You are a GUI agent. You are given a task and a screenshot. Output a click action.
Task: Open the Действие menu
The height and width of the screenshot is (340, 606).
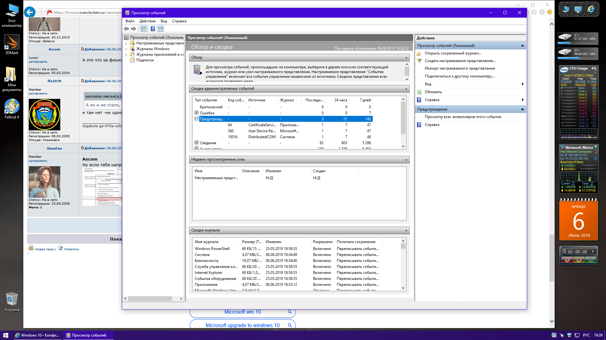pos(147,21)
